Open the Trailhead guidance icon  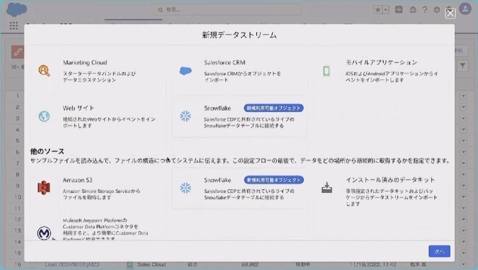coord(413,10)
